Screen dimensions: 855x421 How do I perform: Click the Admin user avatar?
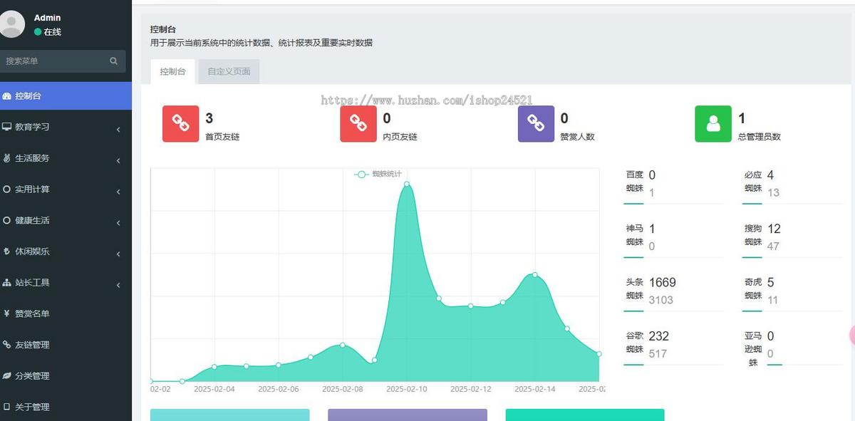pos(11,24)
